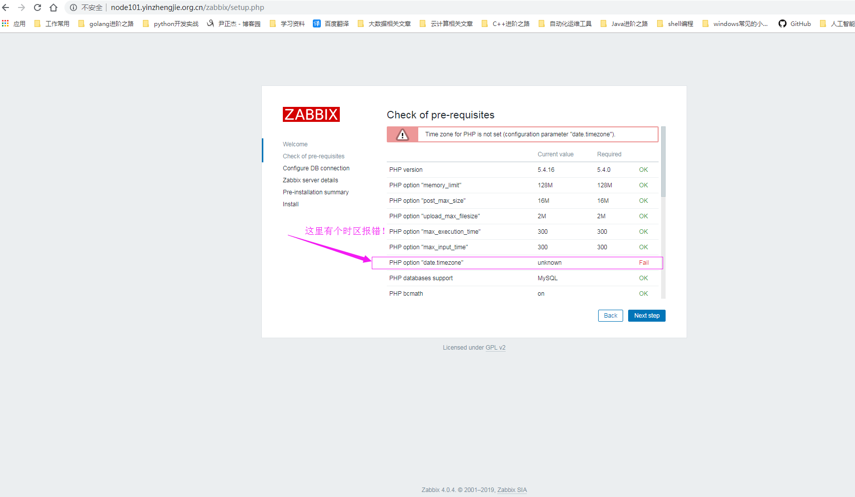
Task: Open the Java进阶之路 bookmark folder
Action: pos(624,23)
